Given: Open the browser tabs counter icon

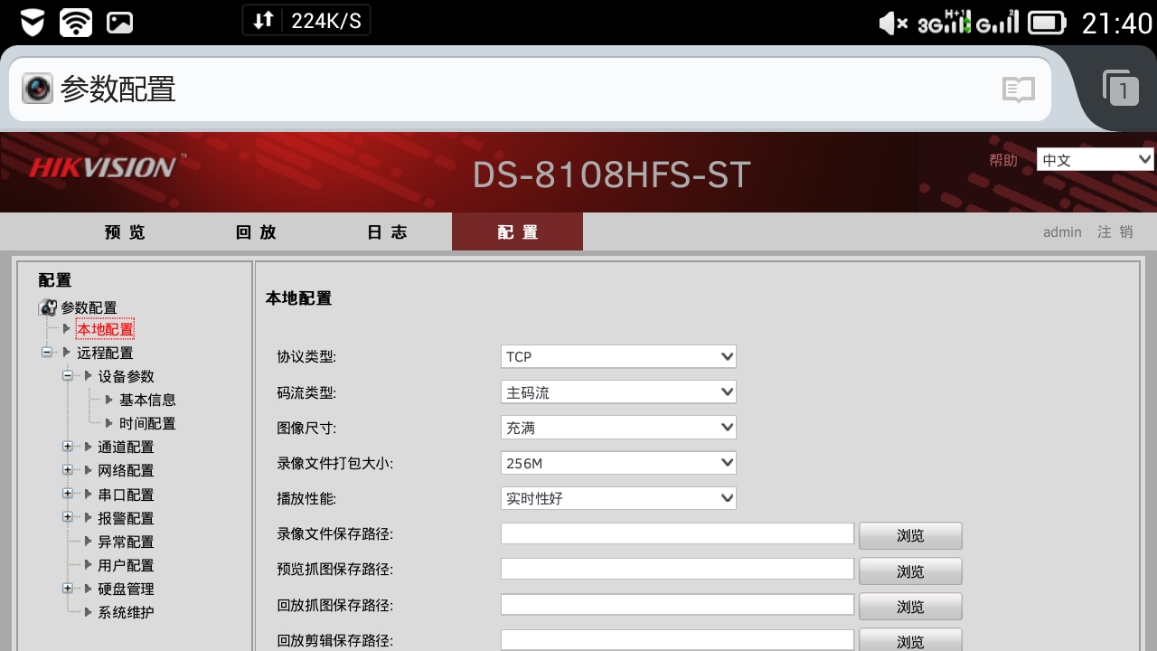Looking at the screenshot, I should tap(1121, 88).
